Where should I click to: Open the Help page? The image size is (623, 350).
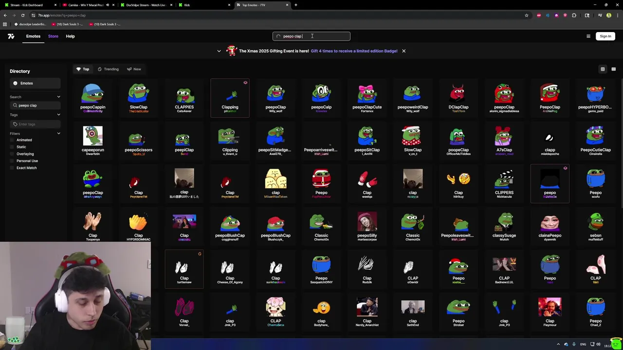pos(70,36)
